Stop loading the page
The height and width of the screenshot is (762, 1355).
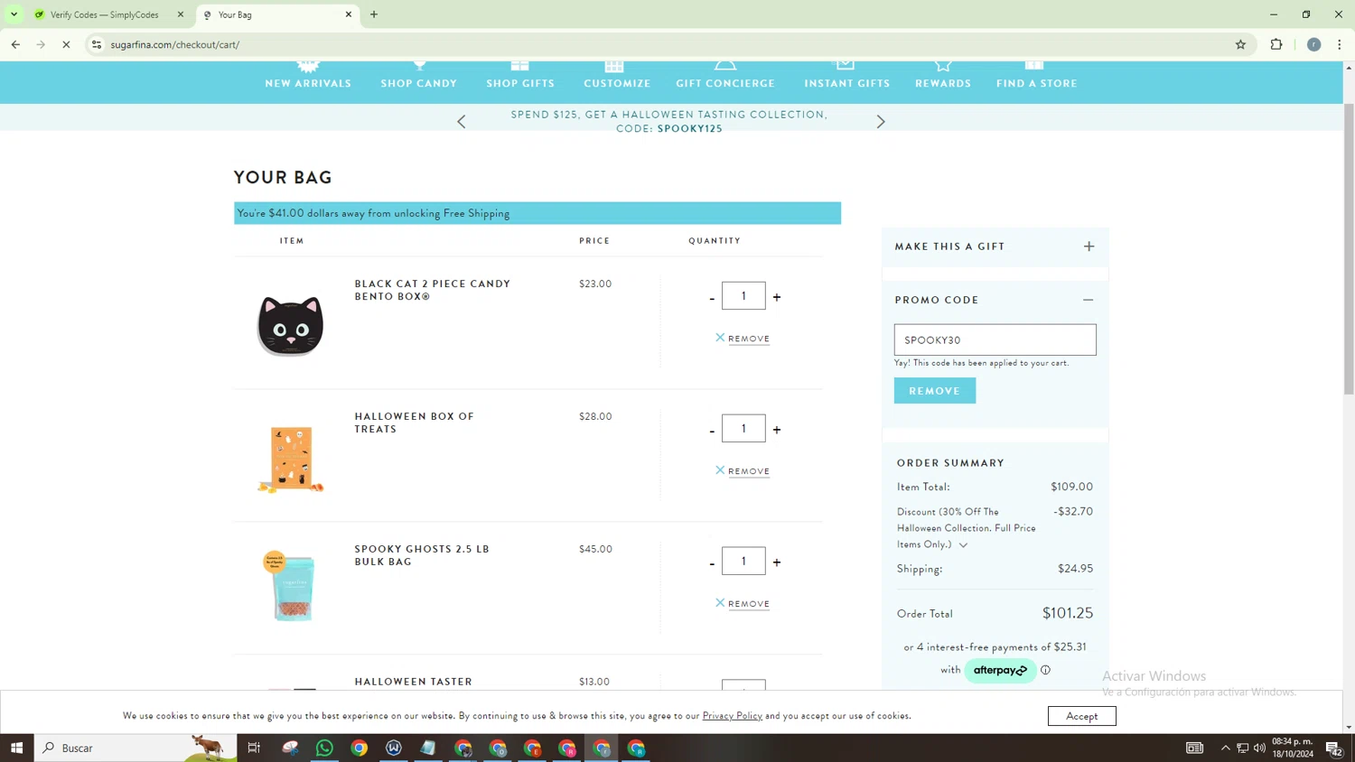click(x=66, y=44)
